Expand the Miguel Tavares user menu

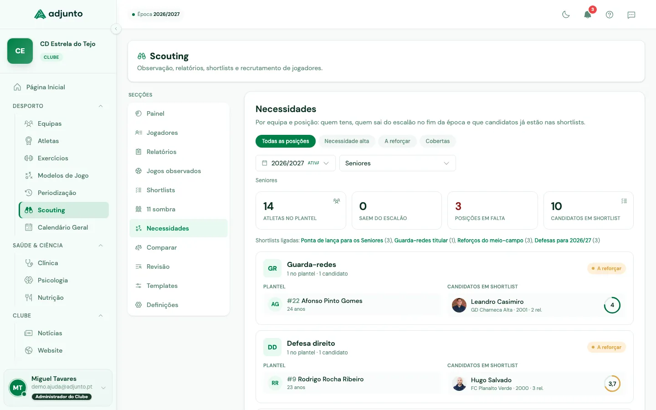pyautogui.click(x=58, y=388)
